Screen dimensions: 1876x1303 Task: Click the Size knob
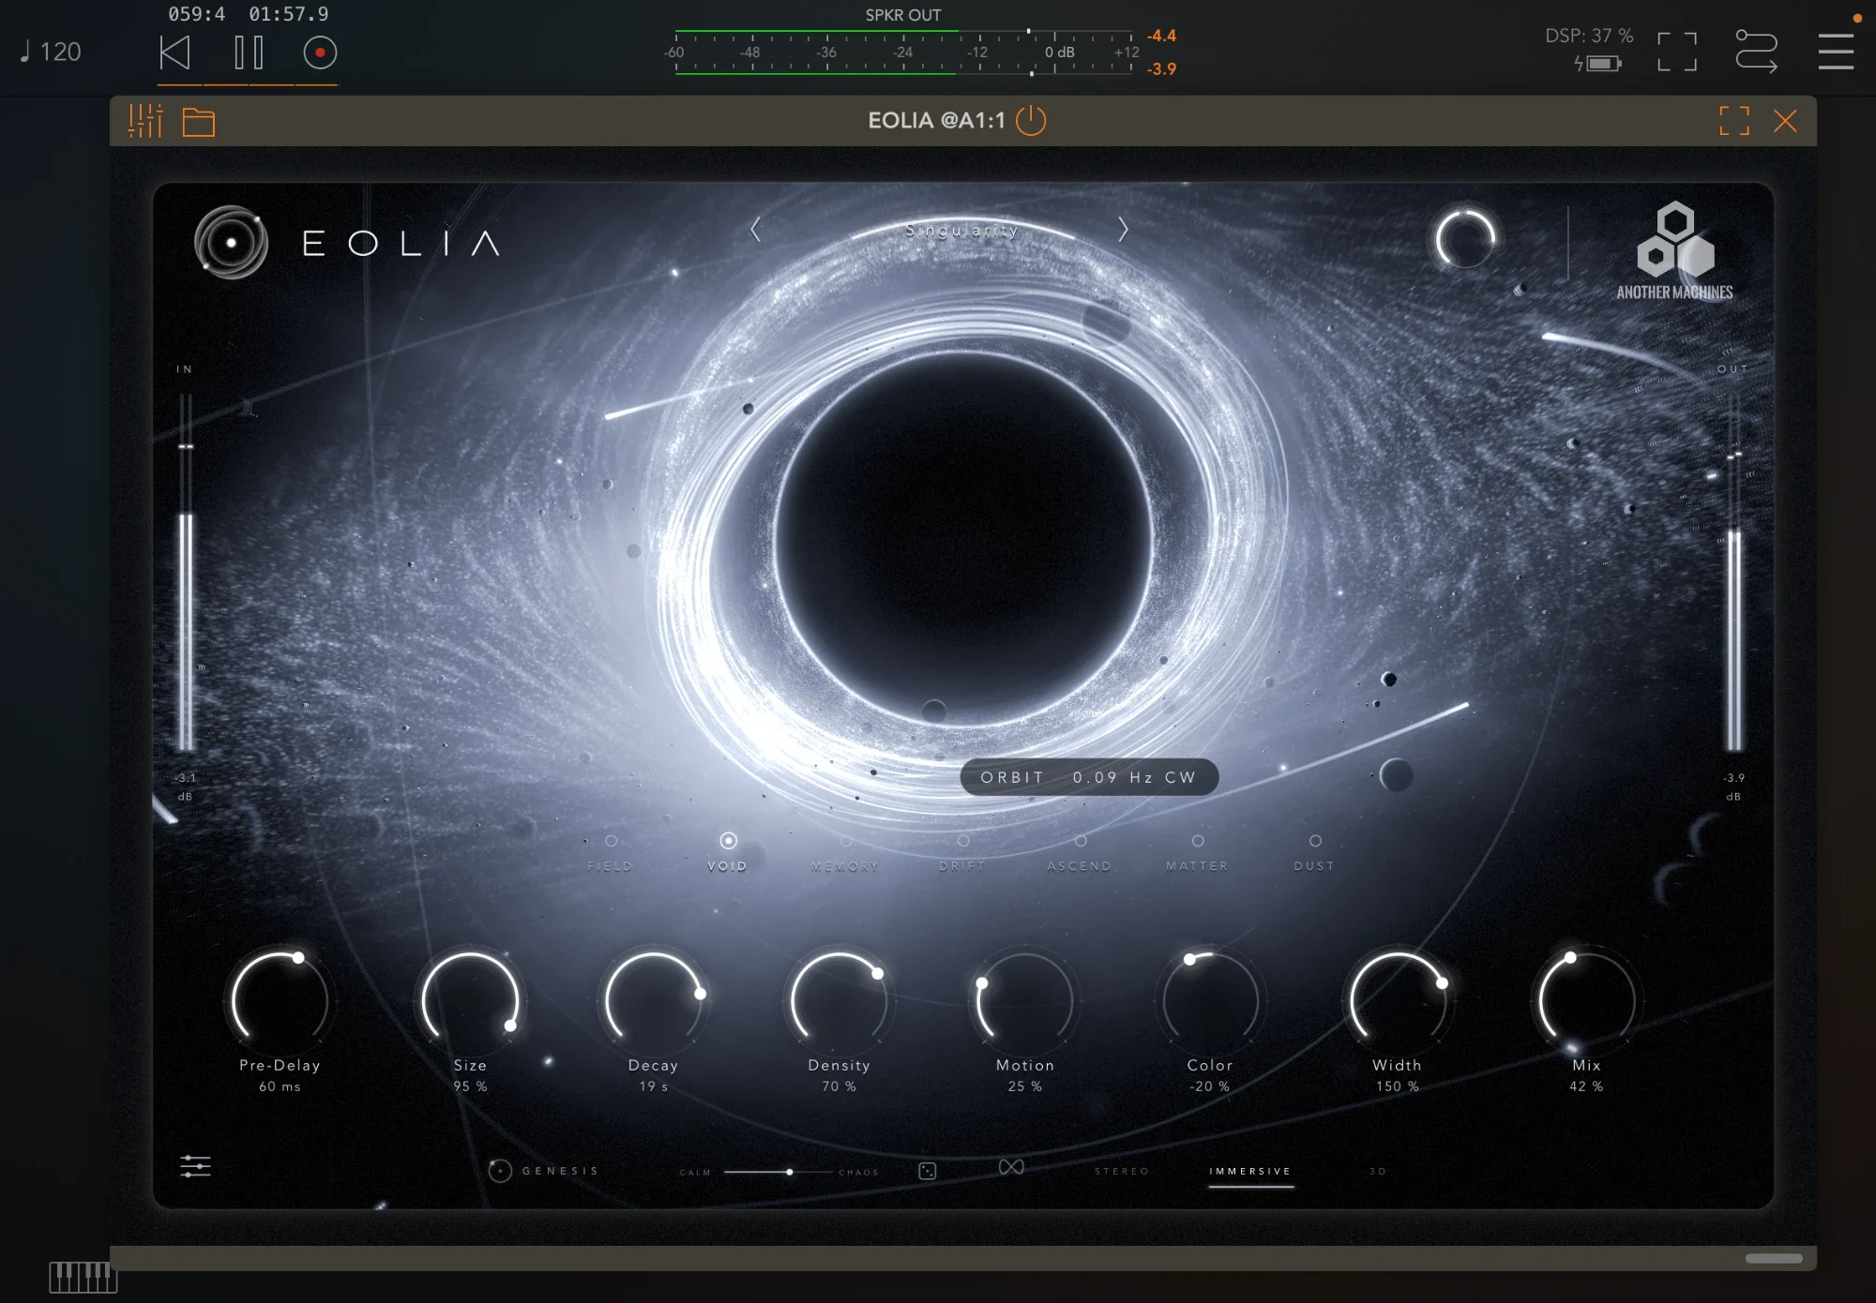click(470, 999)
